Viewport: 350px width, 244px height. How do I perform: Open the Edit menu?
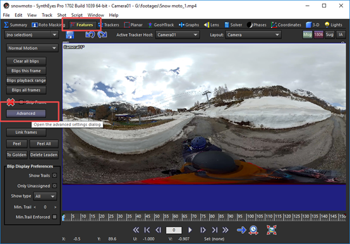point(18,15)
